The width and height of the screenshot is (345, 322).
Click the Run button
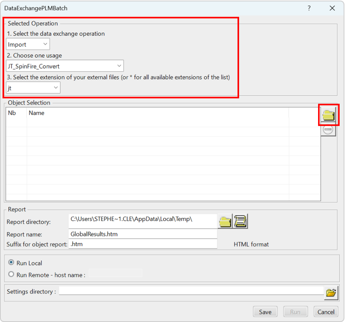295,312
